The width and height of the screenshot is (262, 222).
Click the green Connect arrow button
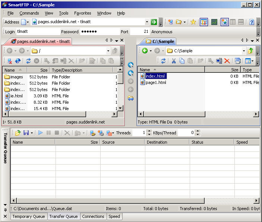[x=154, y=22]
